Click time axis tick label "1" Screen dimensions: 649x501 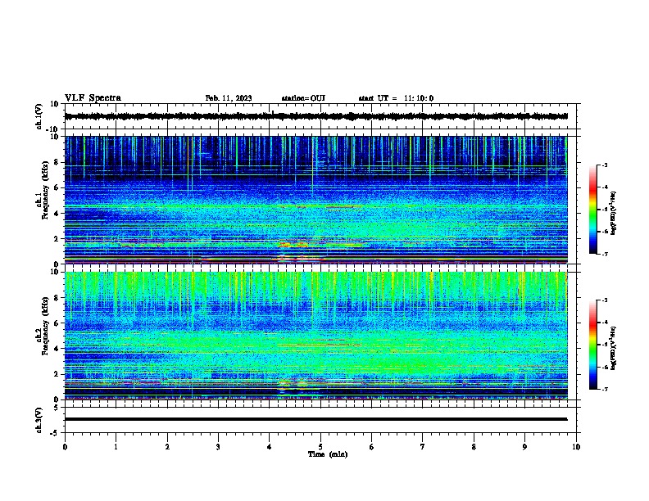pos(116,447)
